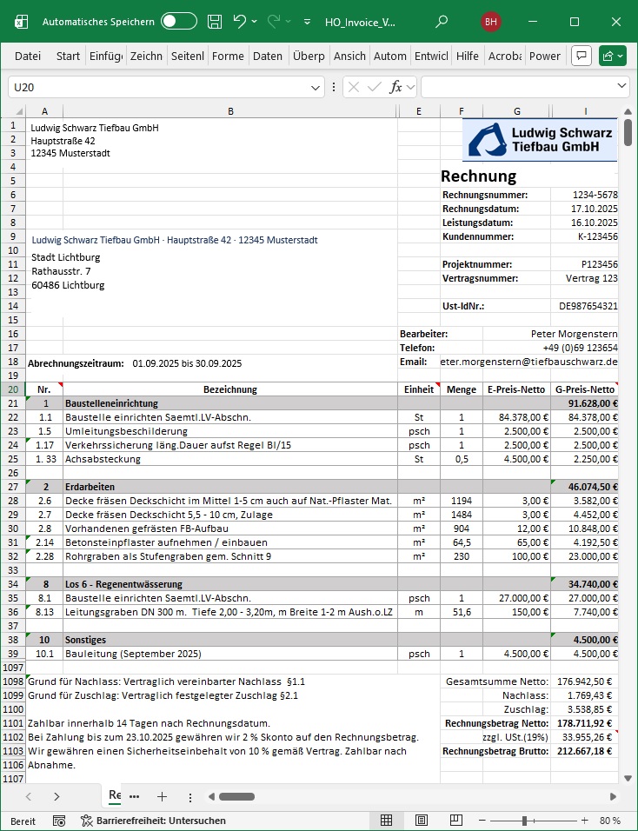The height and width of the screenshot is (831, 638).
Task: Open the Quick Access Toolbar customize dropdown
Action: point(307,22)
